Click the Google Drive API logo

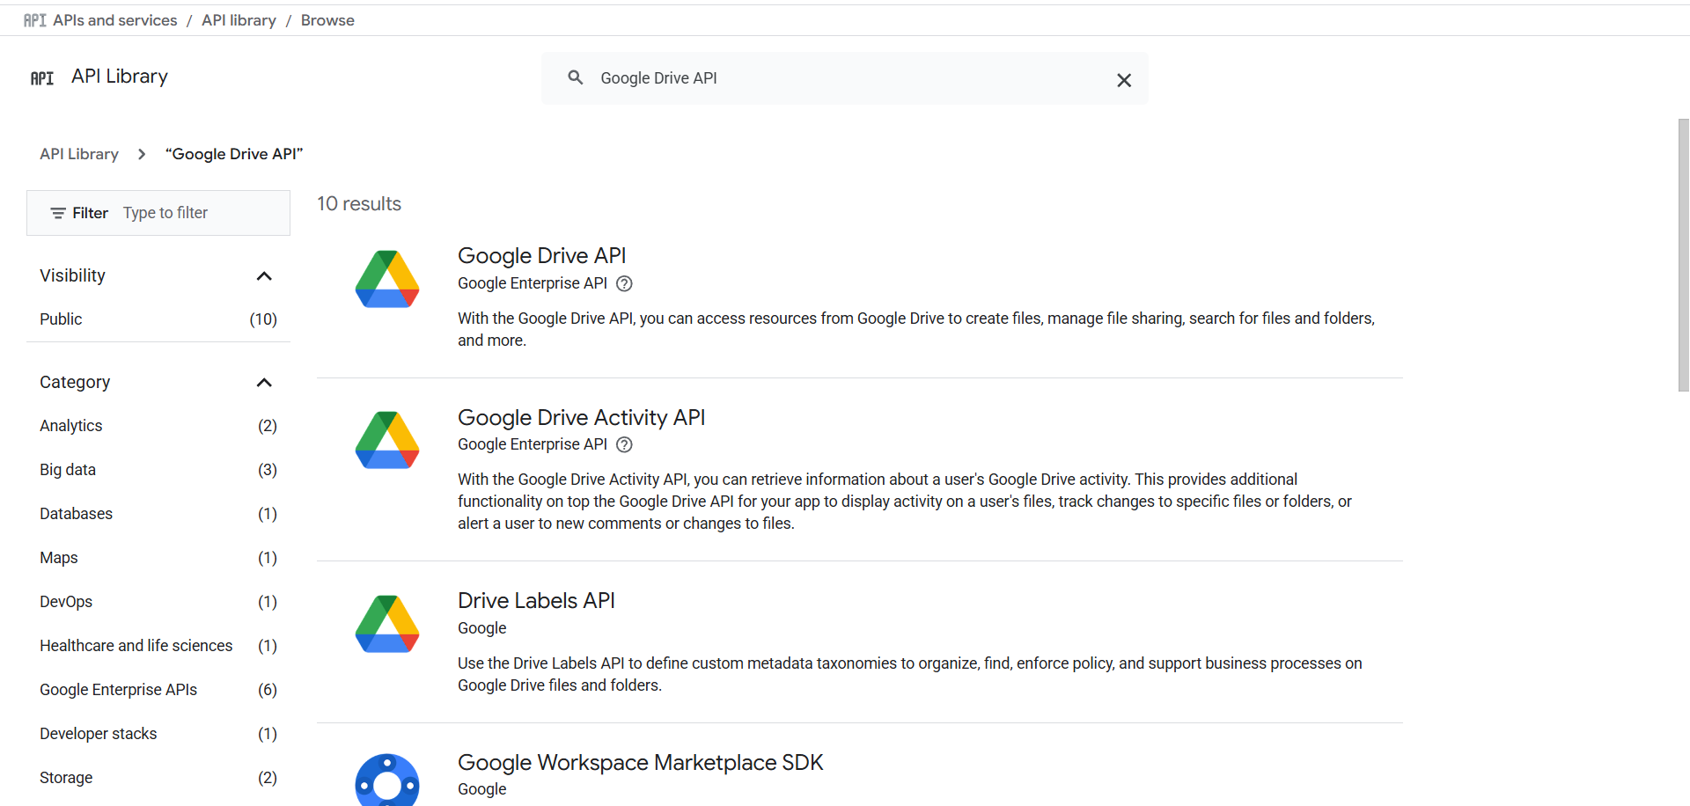point(387,279)
